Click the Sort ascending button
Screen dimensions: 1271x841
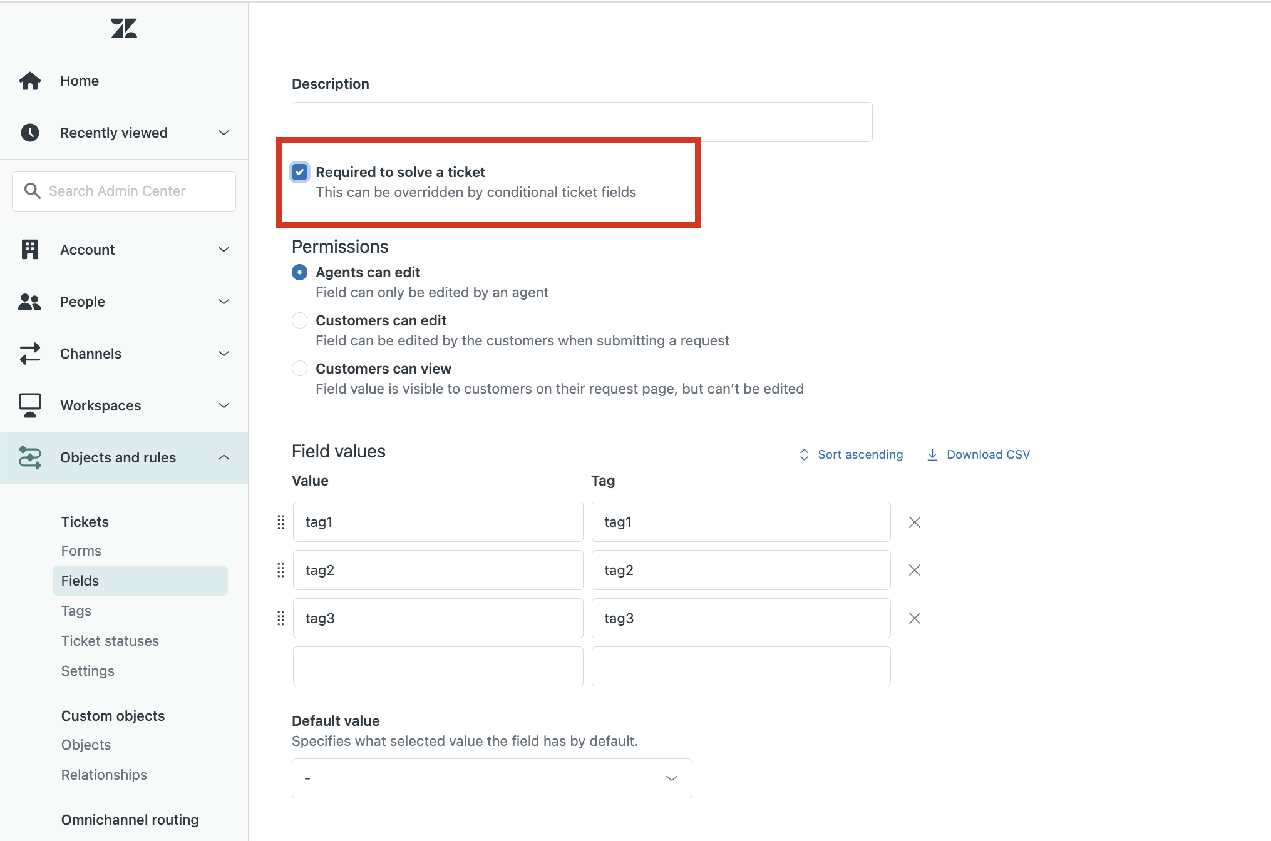tap(850, 454)
